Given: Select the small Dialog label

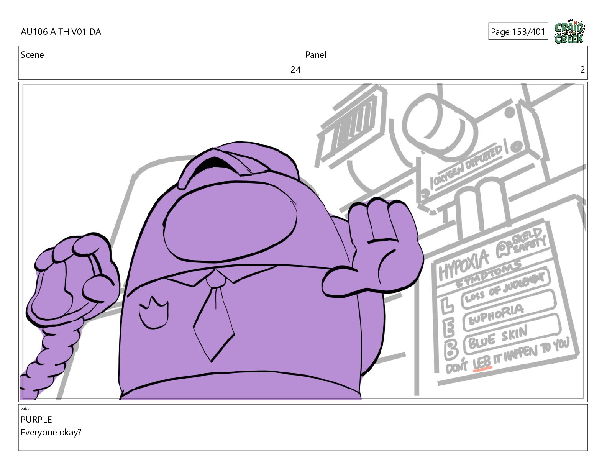Looking at the screenshot, I should click(25, 408).
